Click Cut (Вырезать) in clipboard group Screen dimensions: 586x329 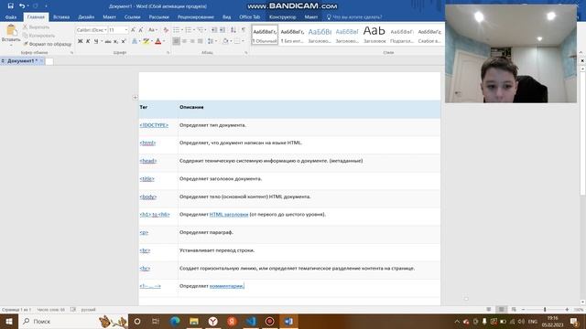36,27
